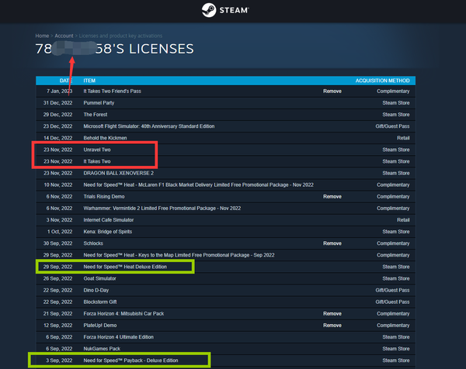Click Steam Store method for Goat Simulator
466x369 pixels.
[x=396, y=278]
